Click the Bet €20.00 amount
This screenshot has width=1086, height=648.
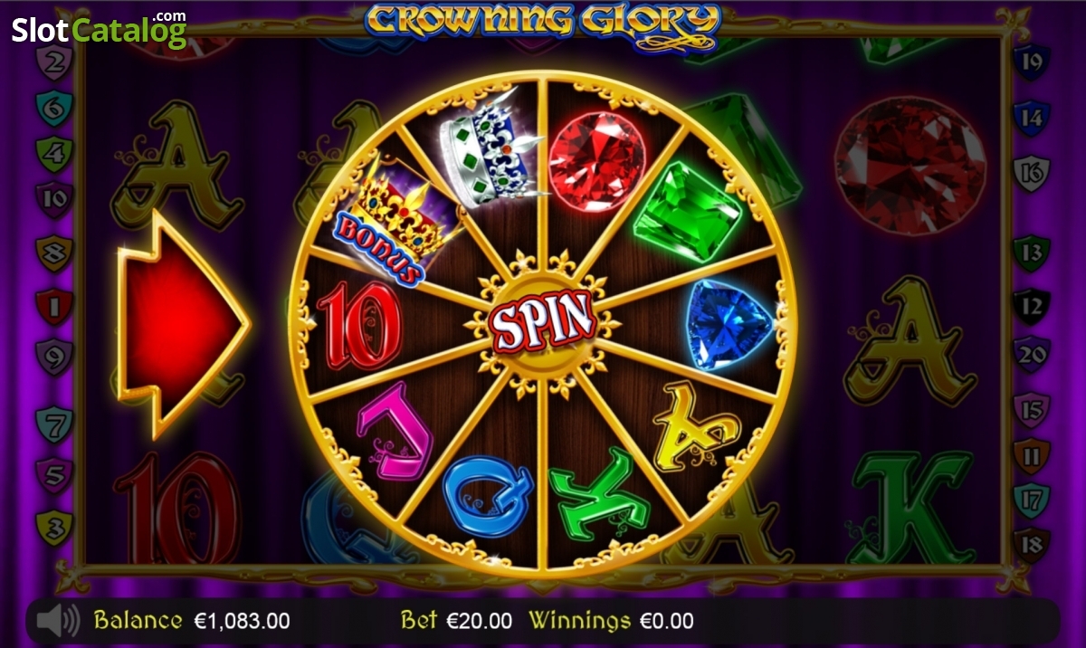coord(456,621)
